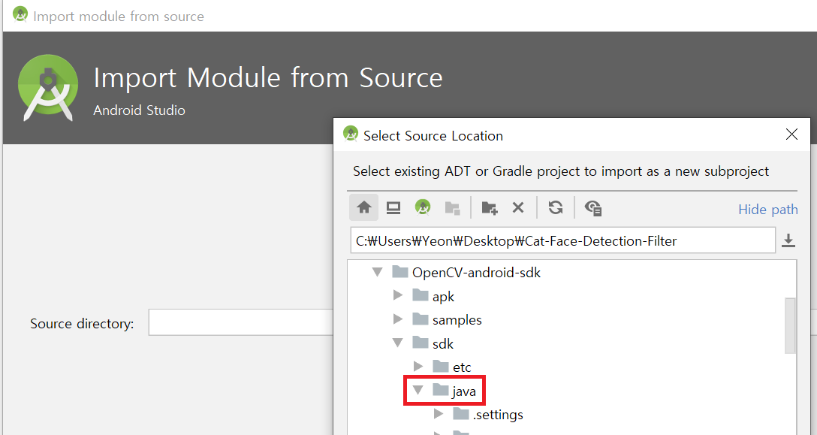817x435 pixels.
Task: Create a new folder icon
Action: coord(490,208)
